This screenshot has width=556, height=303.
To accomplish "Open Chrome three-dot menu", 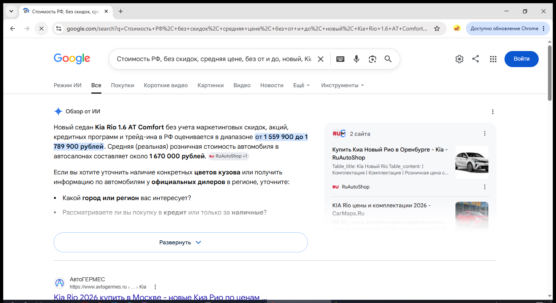I will [544, 29].
